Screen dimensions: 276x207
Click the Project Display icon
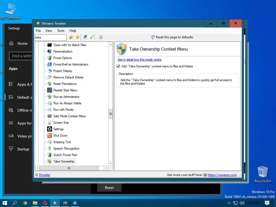tap(50, 71)
